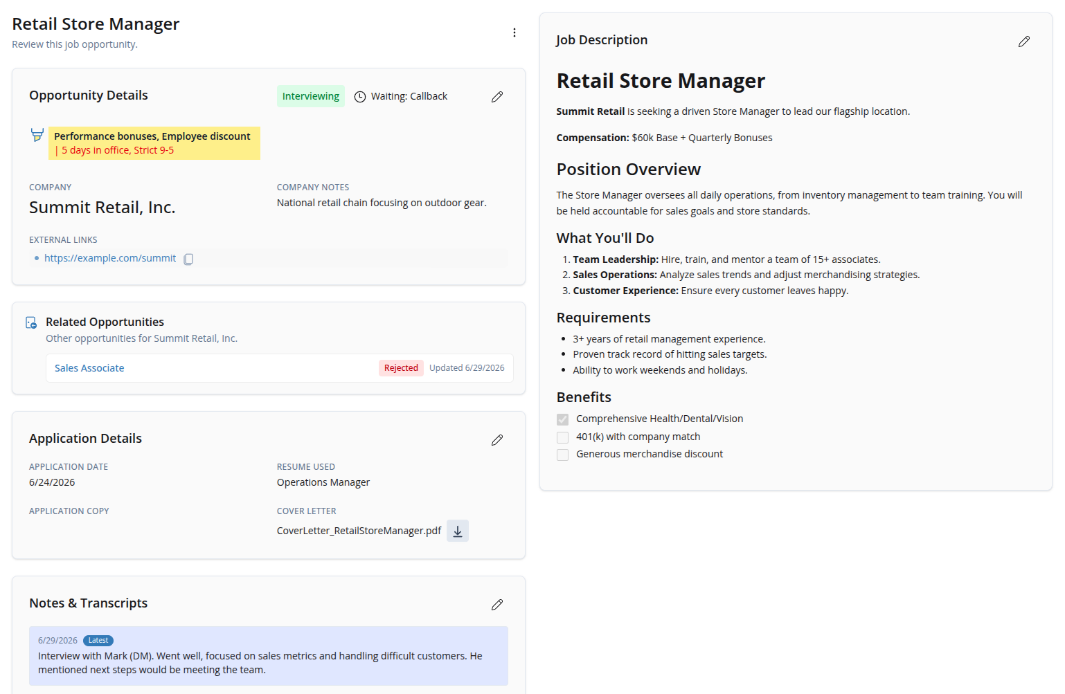Toggle Comprehensive Health/Dental/Vision checkbox

tap(562, 419)
